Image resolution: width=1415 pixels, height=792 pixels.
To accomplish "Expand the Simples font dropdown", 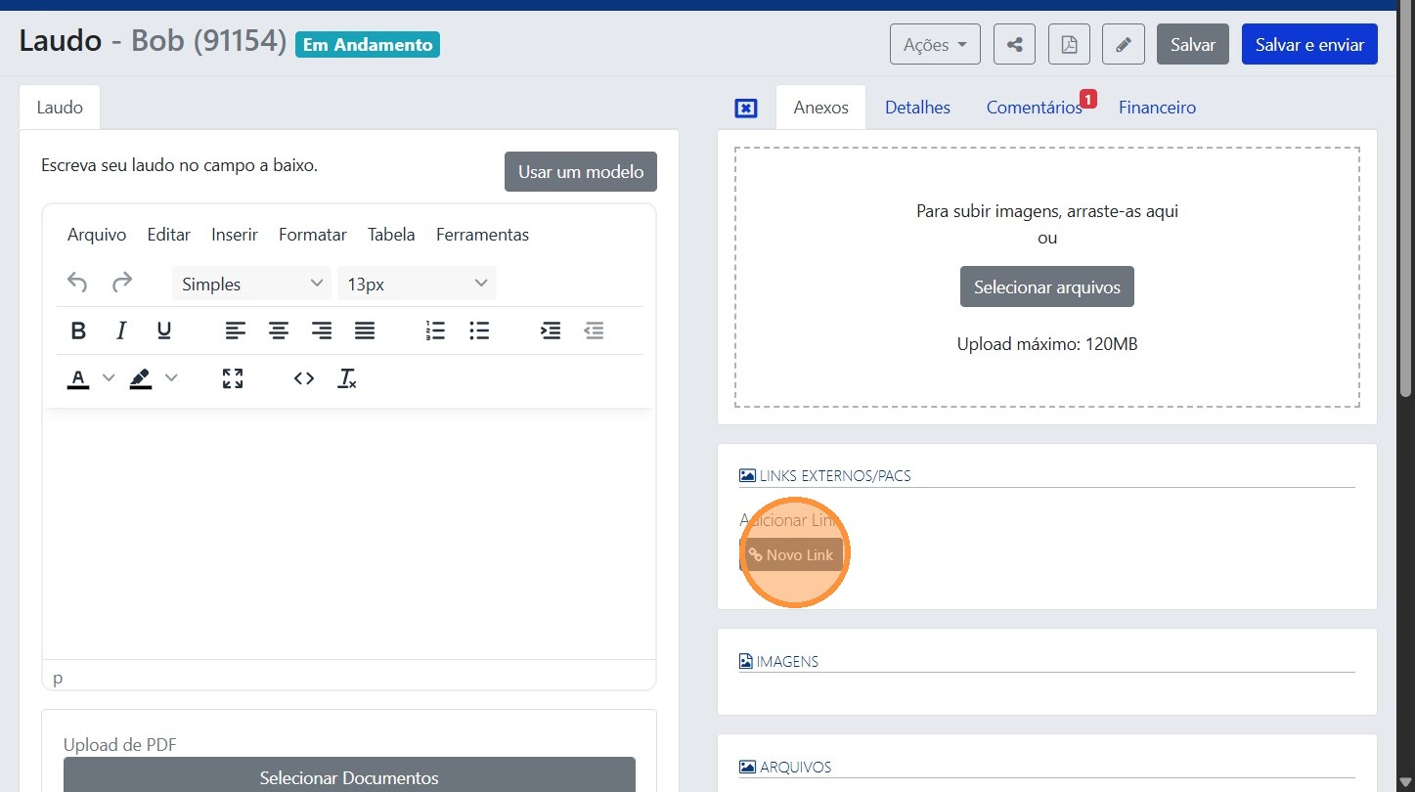I will 251,284.
